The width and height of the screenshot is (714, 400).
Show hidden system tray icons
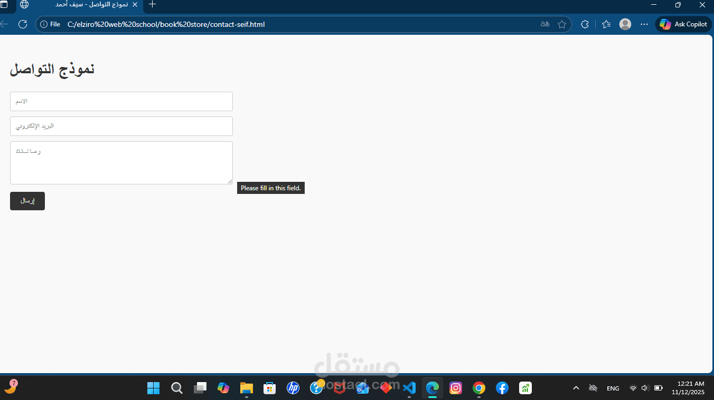click(x=576, y=388)
